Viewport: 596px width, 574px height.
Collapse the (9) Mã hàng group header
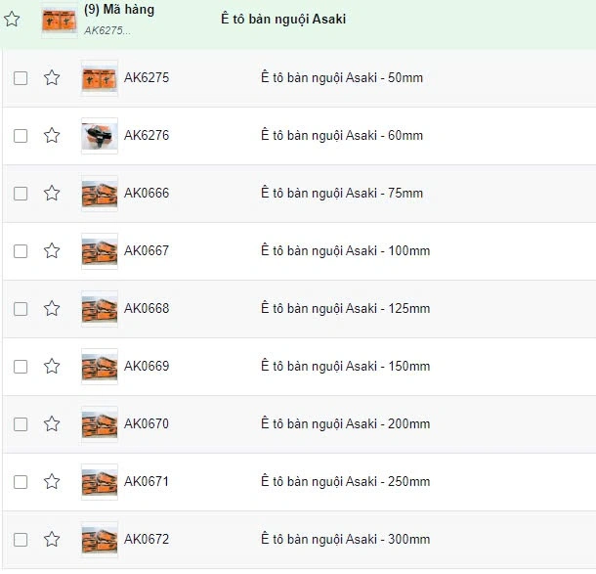118,10
